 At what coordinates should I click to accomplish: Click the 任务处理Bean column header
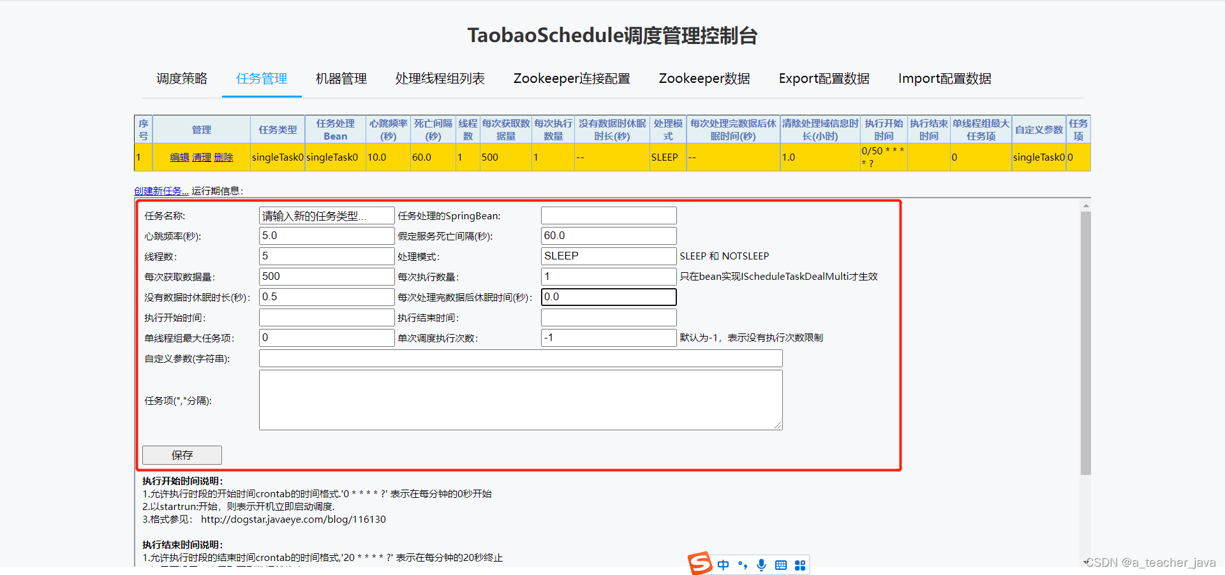point(336,129)
